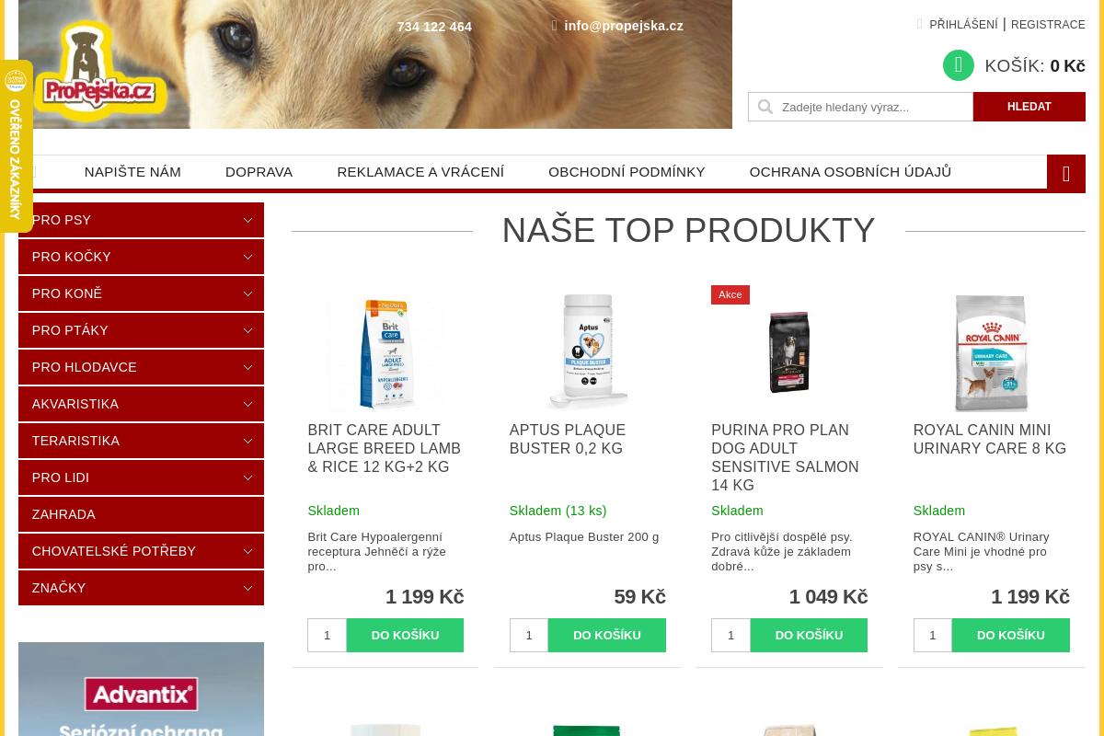Open the green shopping cart icon
Image resolution: width=1104 pixels, height=736 pixels.
coord(959,65)
